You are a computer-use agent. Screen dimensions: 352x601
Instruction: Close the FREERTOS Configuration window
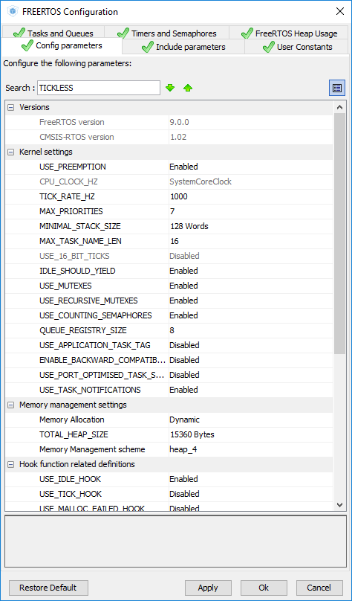coord(340,11)
